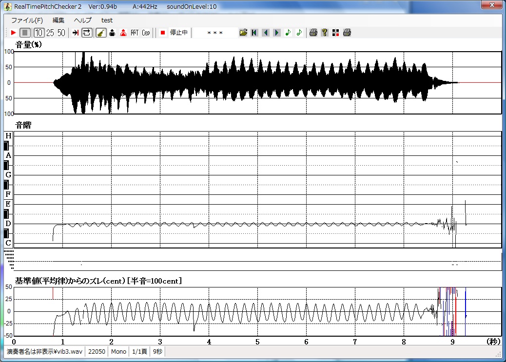The height and width of the screenshot is (362, 506).
Task: Switch to FFT analysis mode
Action: pyautogui.click(x=135, y=33)
